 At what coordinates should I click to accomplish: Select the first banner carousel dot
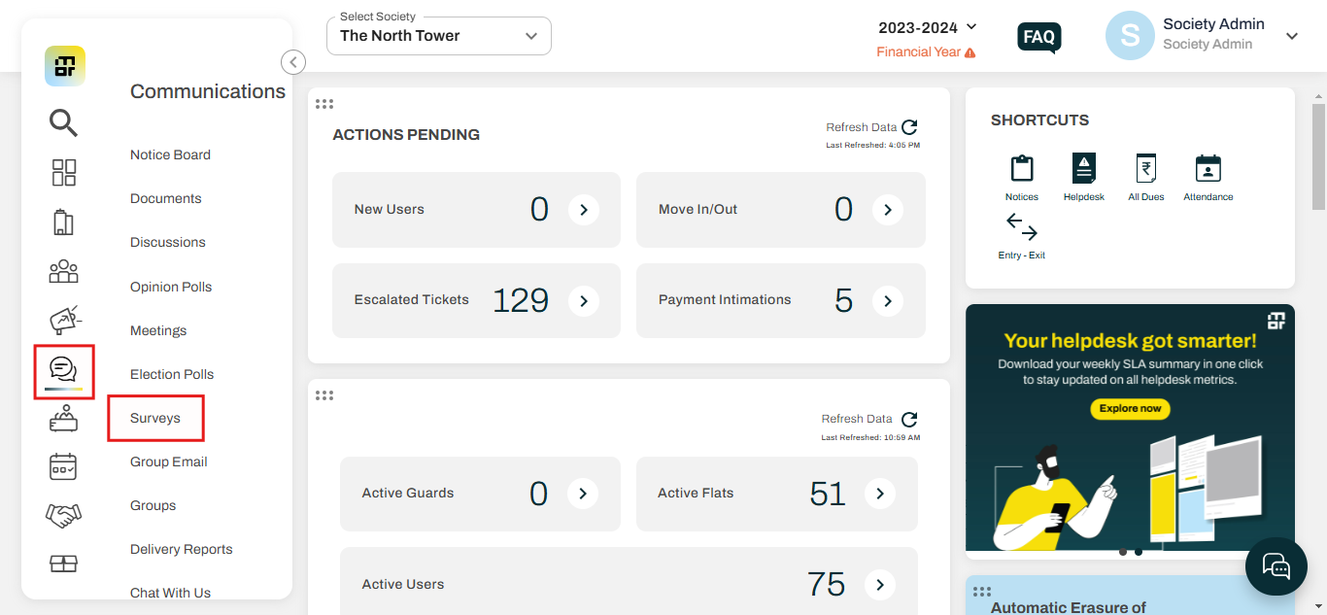[1123, 552]
